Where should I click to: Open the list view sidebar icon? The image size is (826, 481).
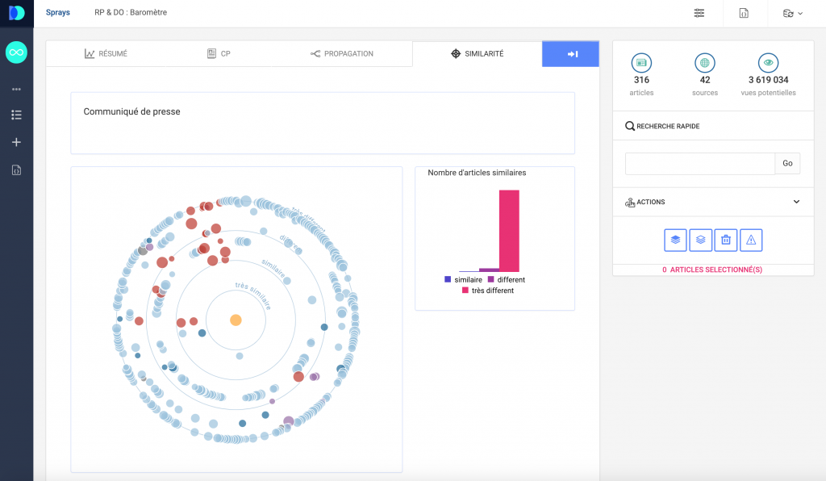pos(16,115)
